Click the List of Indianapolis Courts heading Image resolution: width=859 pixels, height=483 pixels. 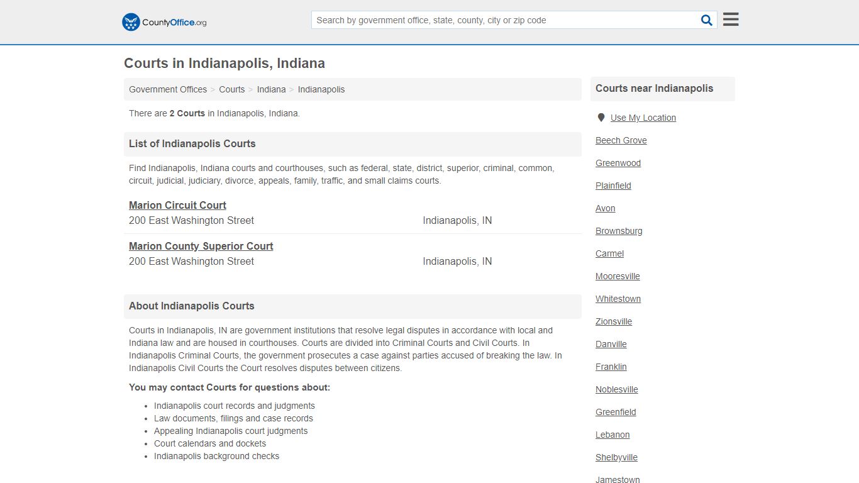click(x=192, y=143)
